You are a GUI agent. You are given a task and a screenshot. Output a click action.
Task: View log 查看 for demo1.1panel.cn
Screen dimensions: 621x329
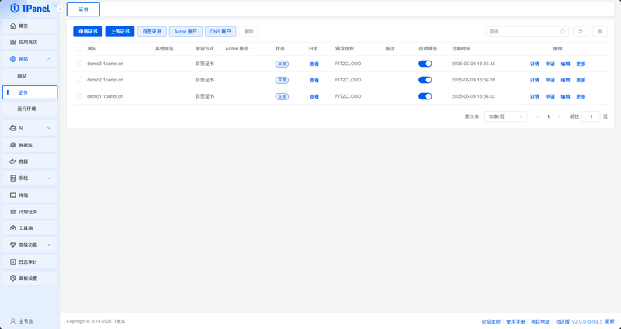(x=314, y=96)
